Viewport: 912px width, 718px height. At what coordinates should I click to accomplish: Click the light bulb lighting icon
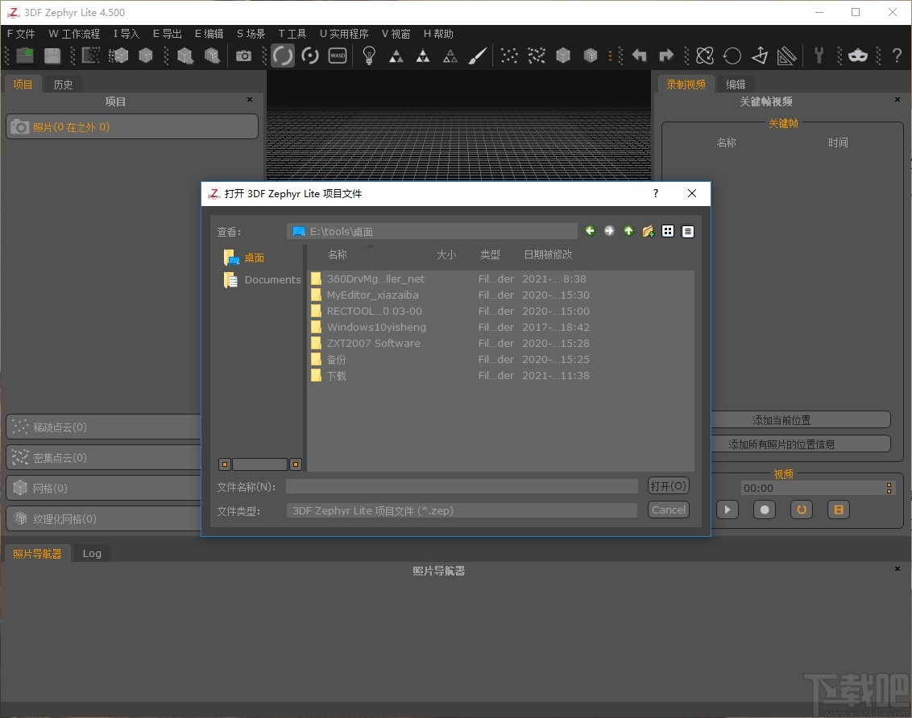[x=369, y=56]
